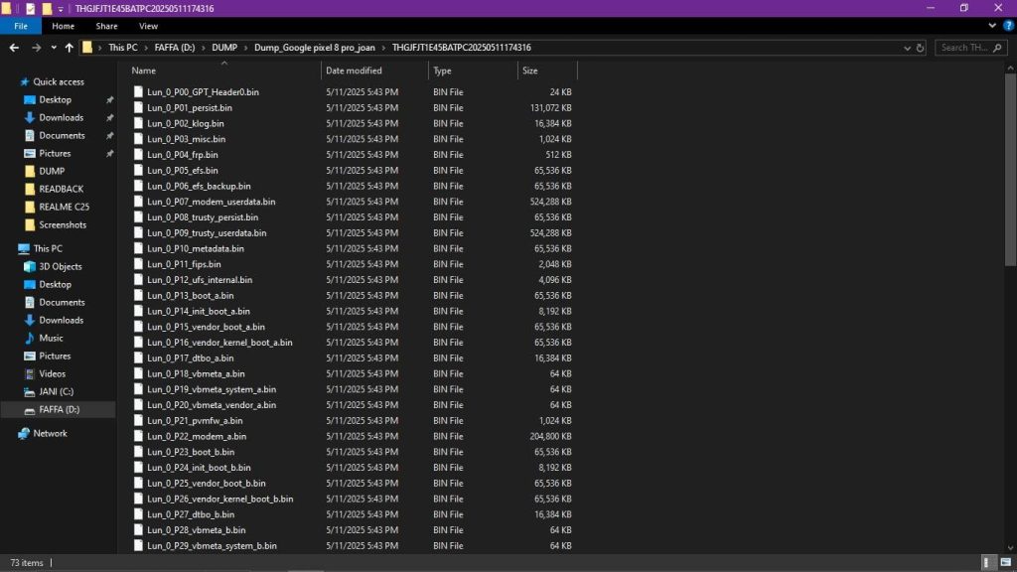The height and width of the screenshot is (572, 1017).
Task: Select the Lun_0_P22_modem_a.bin file
Action: coord(197,436)
